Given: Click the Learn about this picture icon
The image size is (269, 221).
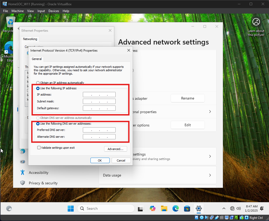Looking at the screenshot, I should click(x=256, y=22).
